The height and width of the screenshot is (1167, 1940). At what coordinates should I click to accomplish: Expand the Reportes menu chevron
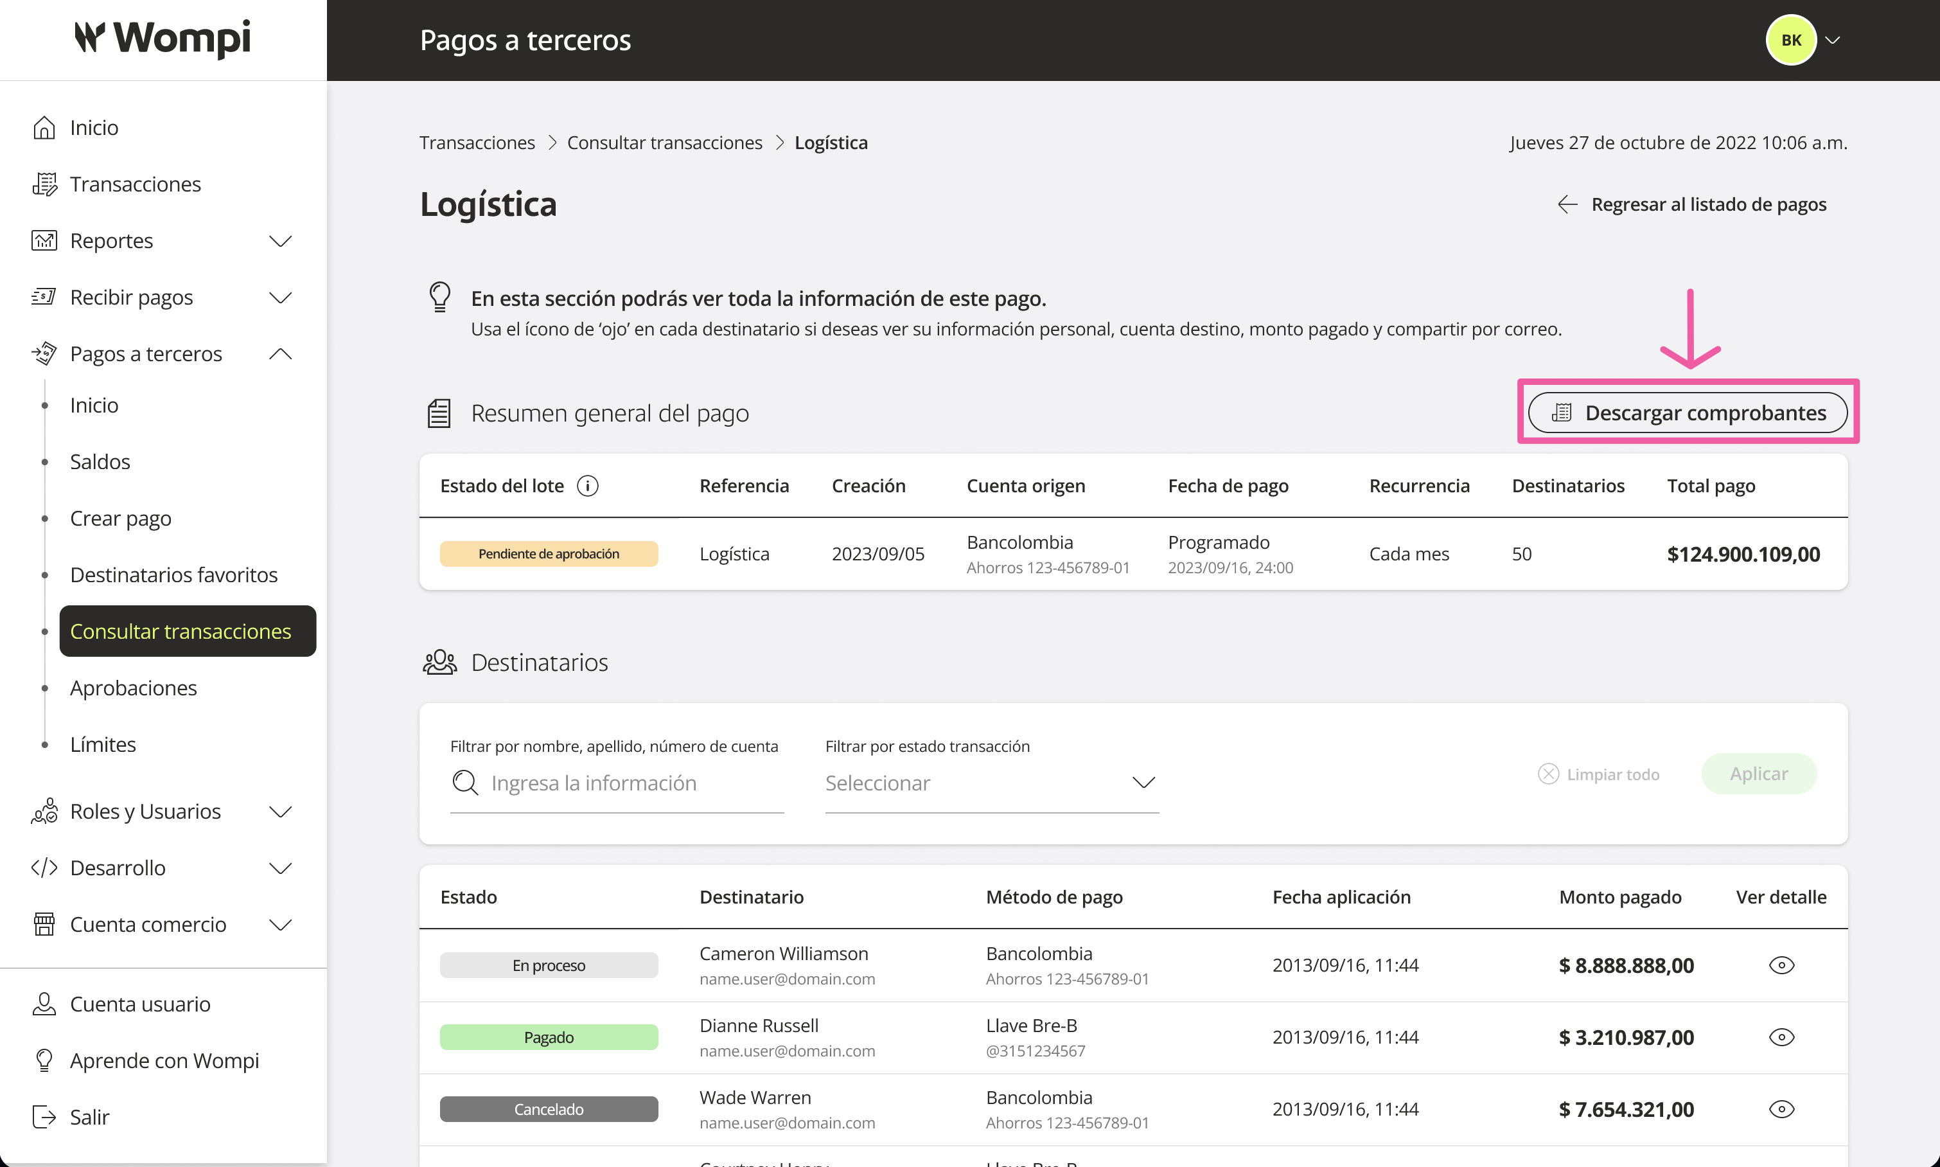tap(281, 240)
